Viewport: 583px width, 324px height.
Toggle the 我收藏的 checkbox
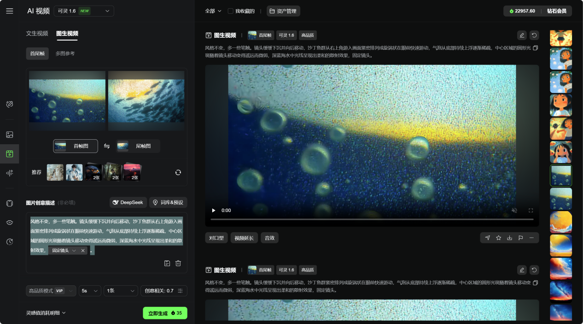[231, 11]
